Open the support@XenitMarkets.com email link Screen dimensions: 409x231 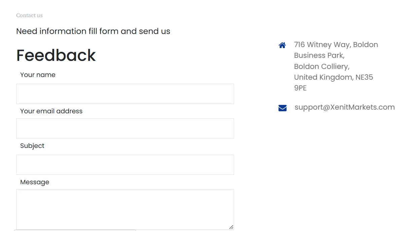344,107
